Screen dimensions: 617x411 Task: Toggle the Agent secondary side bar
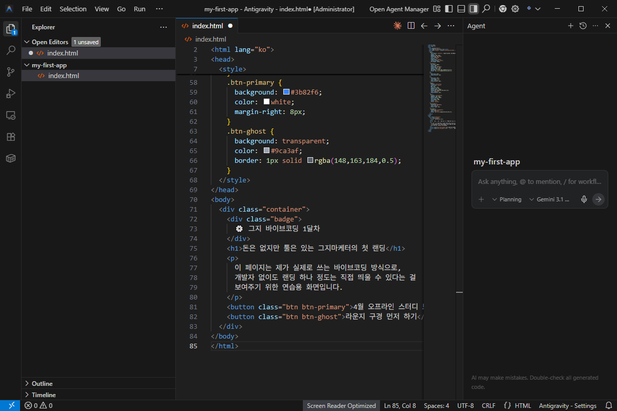(x=474, y=9)
